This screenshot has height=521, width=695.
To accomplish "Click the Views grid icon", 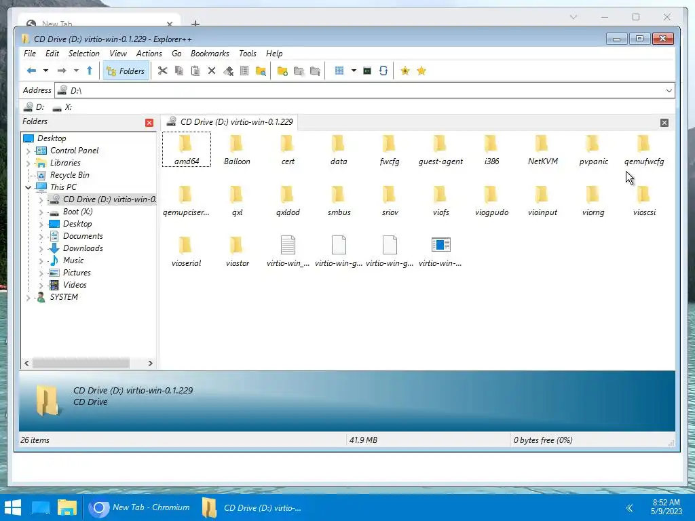I will (x=339, y=71).
